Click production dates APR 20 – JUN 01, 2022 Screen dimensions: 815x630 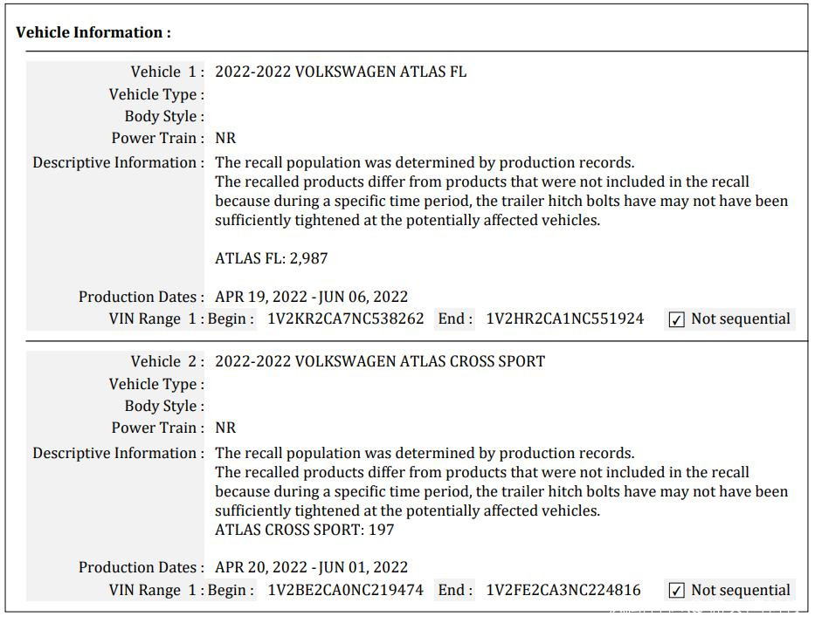tap(311, 567)
